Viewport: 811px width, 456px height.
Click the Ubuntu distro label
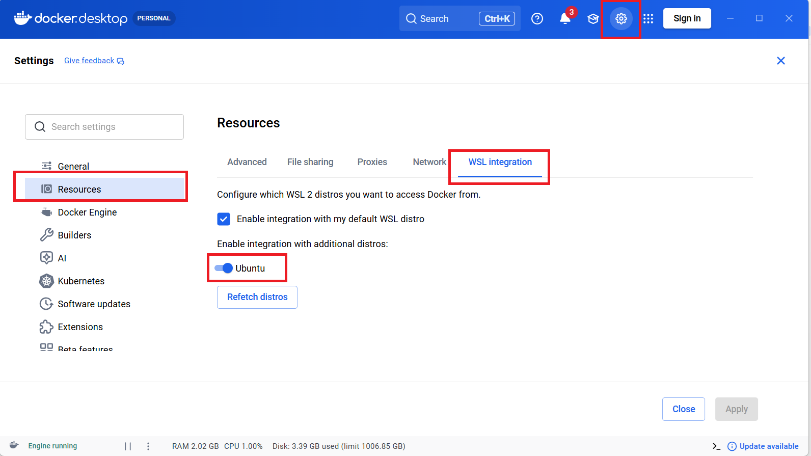[250, 269]
